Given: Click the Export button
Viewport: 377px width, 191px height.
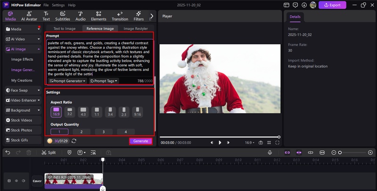Looking at the screenshot, I should coord(332,5).
